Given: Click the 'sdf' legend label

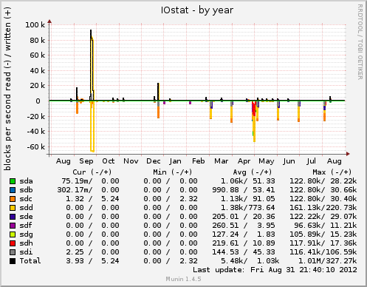Looking at the screenshot, I should pyautogui.click(x=26, y=226).
